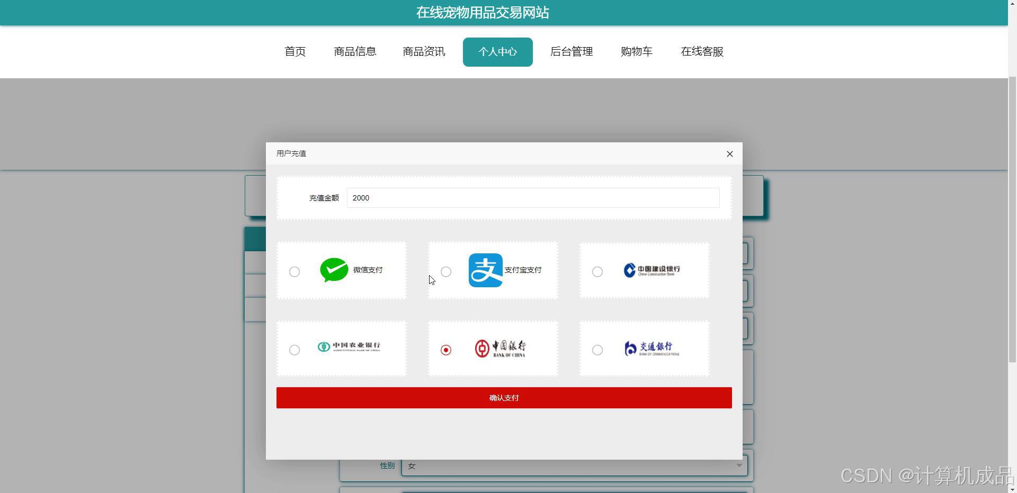
Task: Select the 微信支付 radio button
Action: click(x=295, y=272)
